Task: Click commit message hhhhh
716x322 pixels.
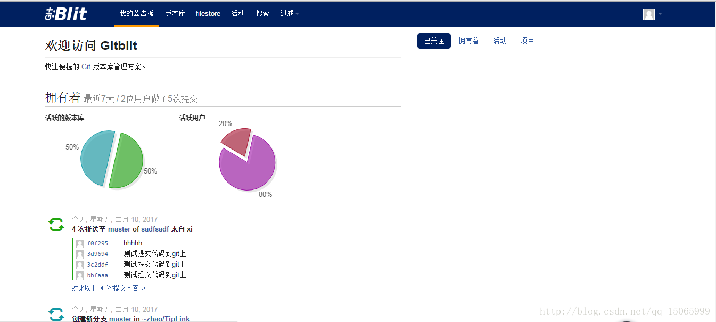Action: pyautogui.click(x=133, y=243)
